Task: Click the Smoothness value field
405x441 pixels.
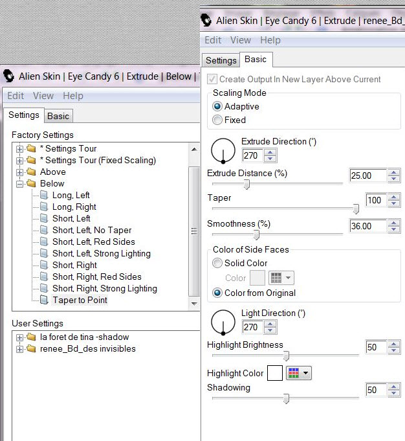Action: [367, 226]
